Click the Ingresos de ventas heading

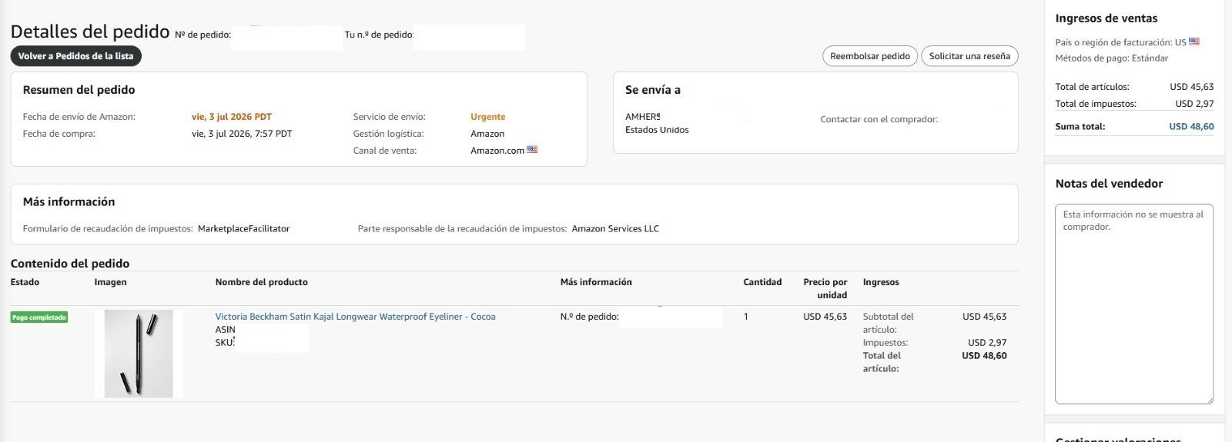[1106, 18]
